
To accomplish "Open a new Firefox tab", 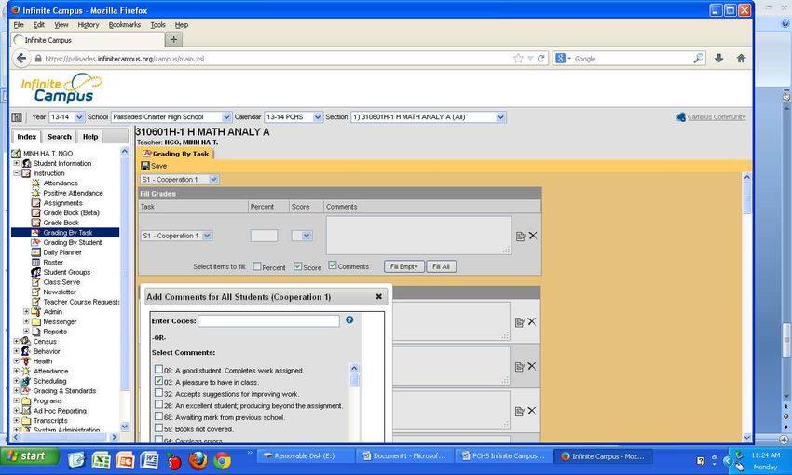I will (x=173, y=39).
